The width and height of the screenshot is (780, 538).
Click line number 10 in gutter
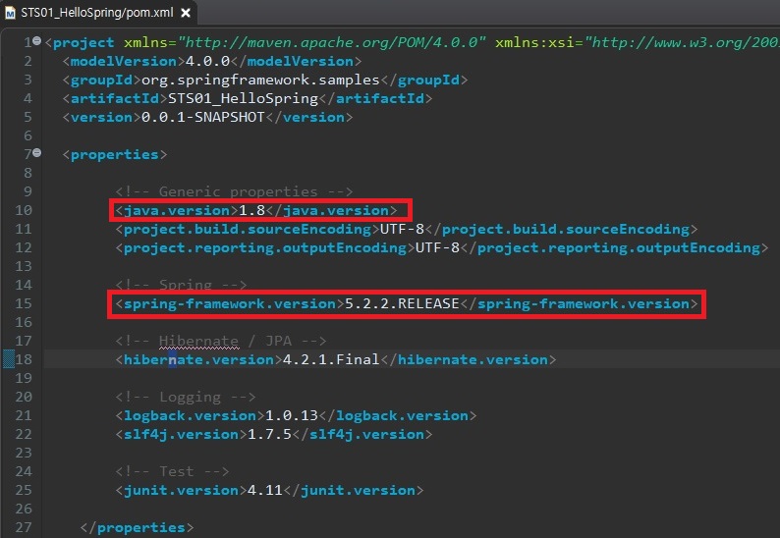click(x=23, y=210)
